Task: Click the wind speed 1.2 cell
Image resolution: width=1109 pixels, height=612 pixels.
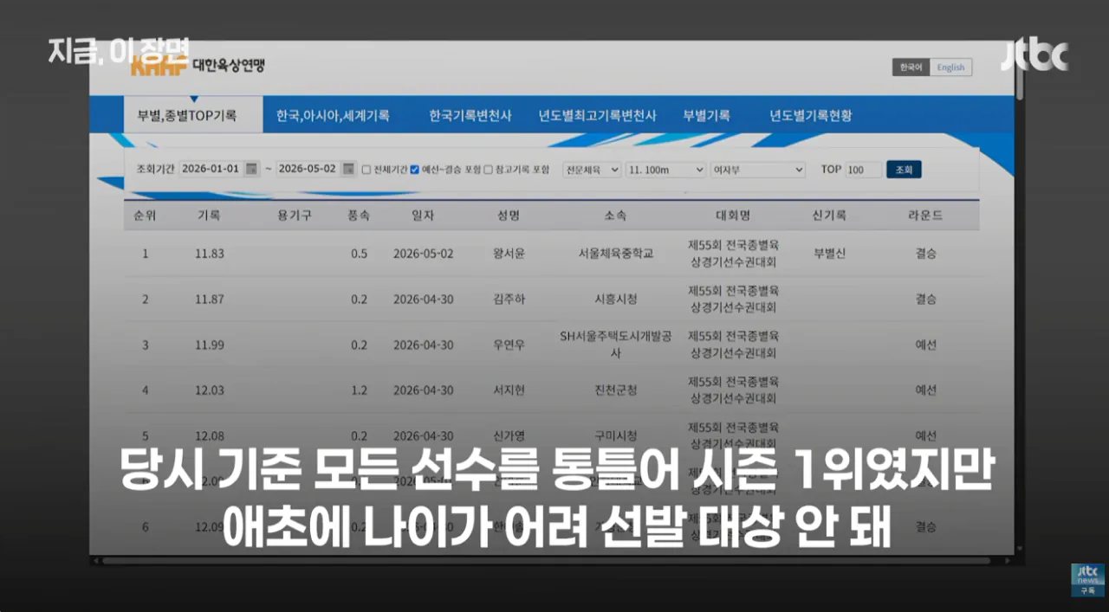Action: 359,390
